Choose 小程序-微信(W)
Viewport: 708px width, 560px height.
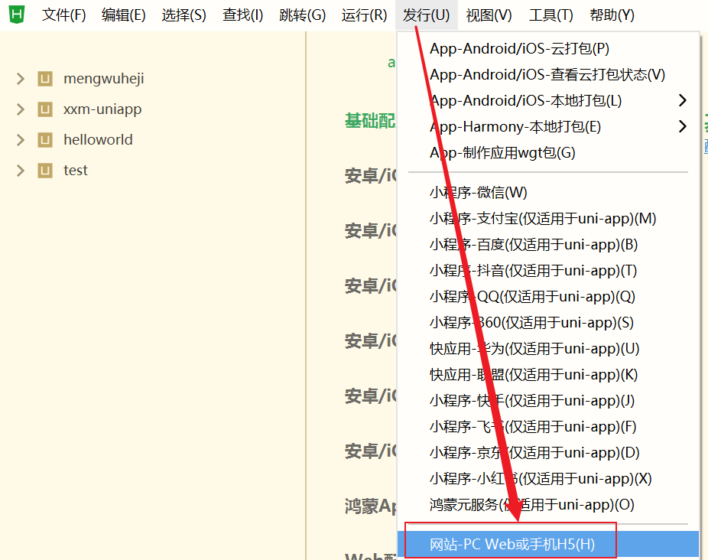(548, 193)
